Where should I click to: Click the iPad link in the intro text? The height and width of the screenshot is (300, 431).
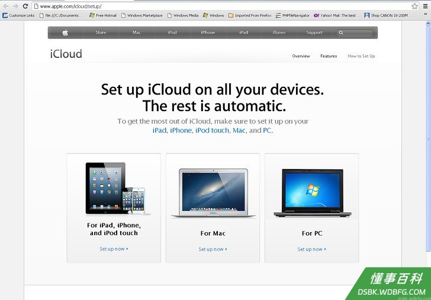click(159, 131)
